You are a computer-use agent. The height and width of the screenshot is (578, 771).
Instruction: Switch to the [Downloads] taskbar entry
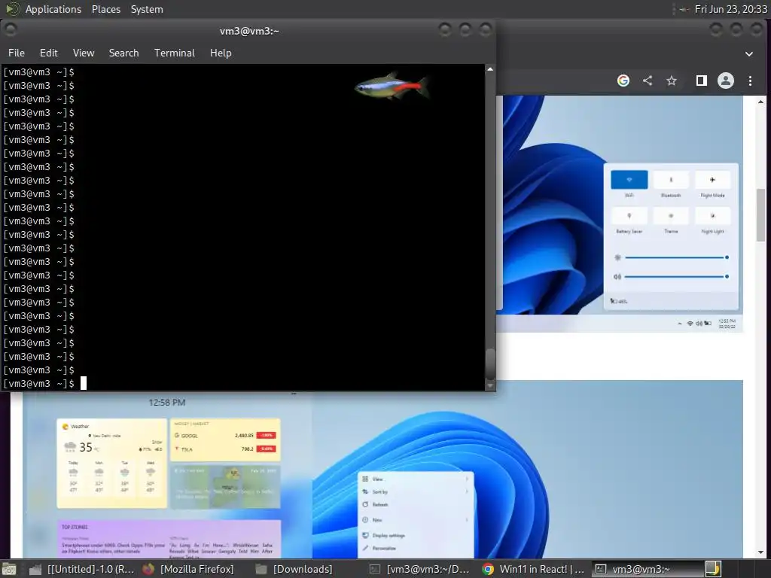coord(294,569)
